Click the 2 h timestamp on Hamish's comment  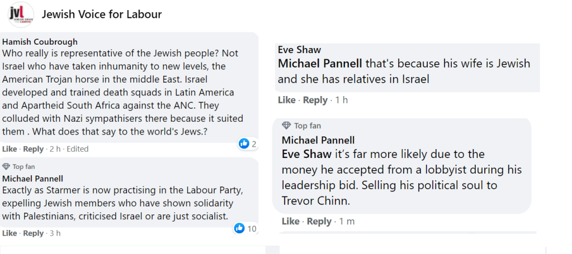click(55, 149)
